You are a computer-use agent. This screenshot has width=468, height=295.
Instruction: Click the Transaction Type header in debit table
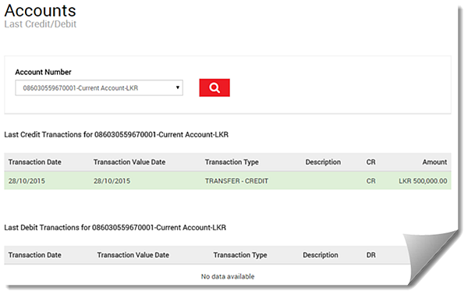(x=240, y=255)
